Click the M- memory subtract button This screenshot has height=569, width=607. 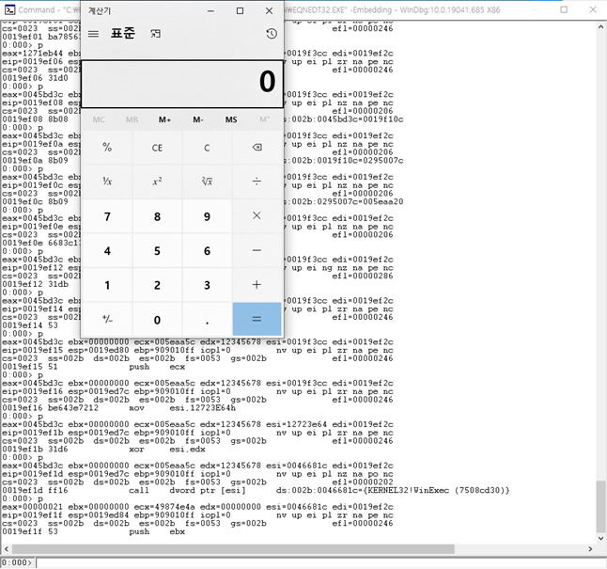(x=198, y=119)
